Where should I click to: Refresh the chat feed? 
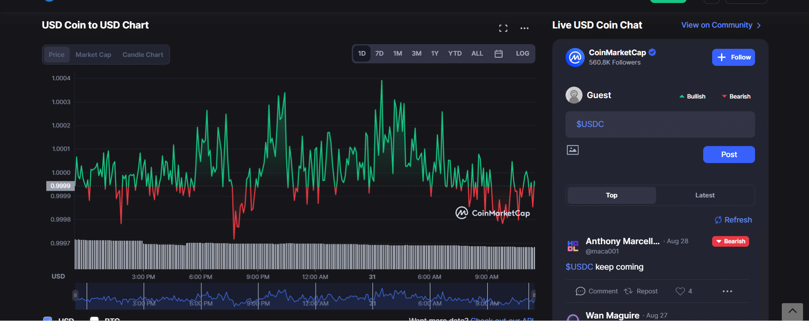click(733, 220)
